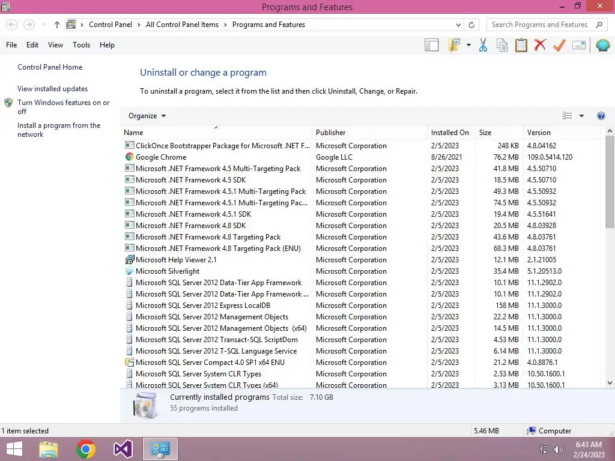Select Microsoft SQL Server 2012 Express LocalDB
The height and width of the screenshot is (461, 615).
[361, 306]
